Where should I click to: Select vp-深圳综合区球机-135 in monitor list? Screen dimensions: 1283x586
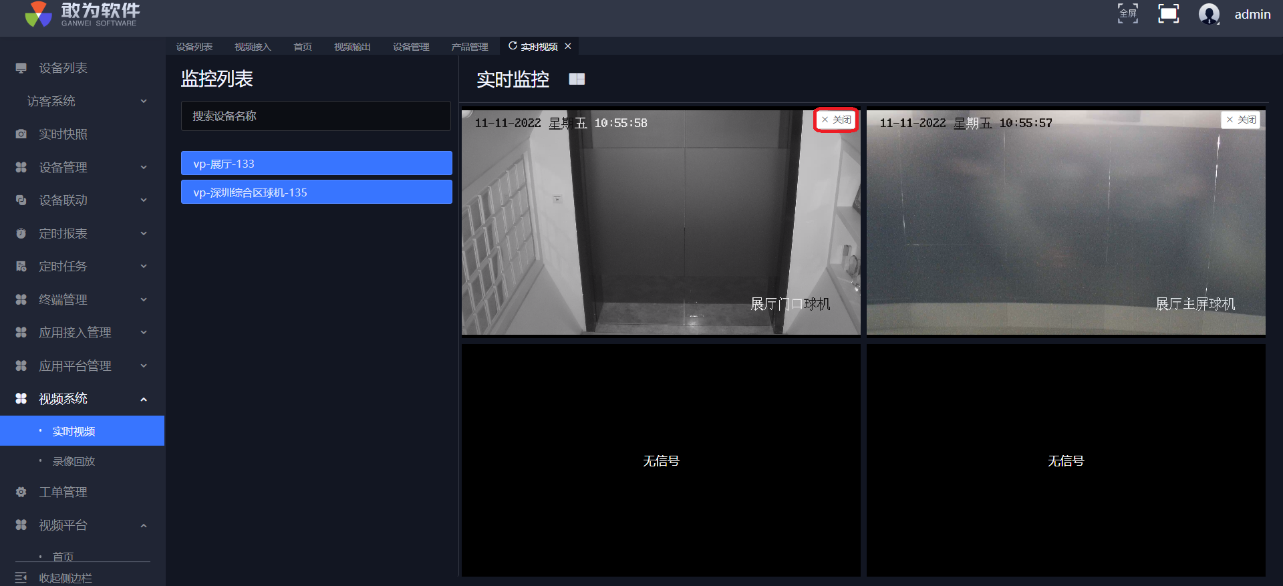317,192
